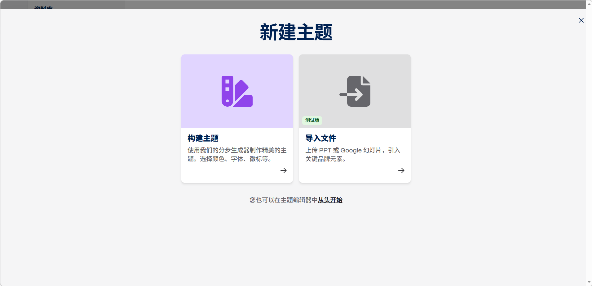This screenshot has width=592, height=286.
Task: Click the 新建主题 dialog title
Action: pyautogui.click(x=296, y=32)
